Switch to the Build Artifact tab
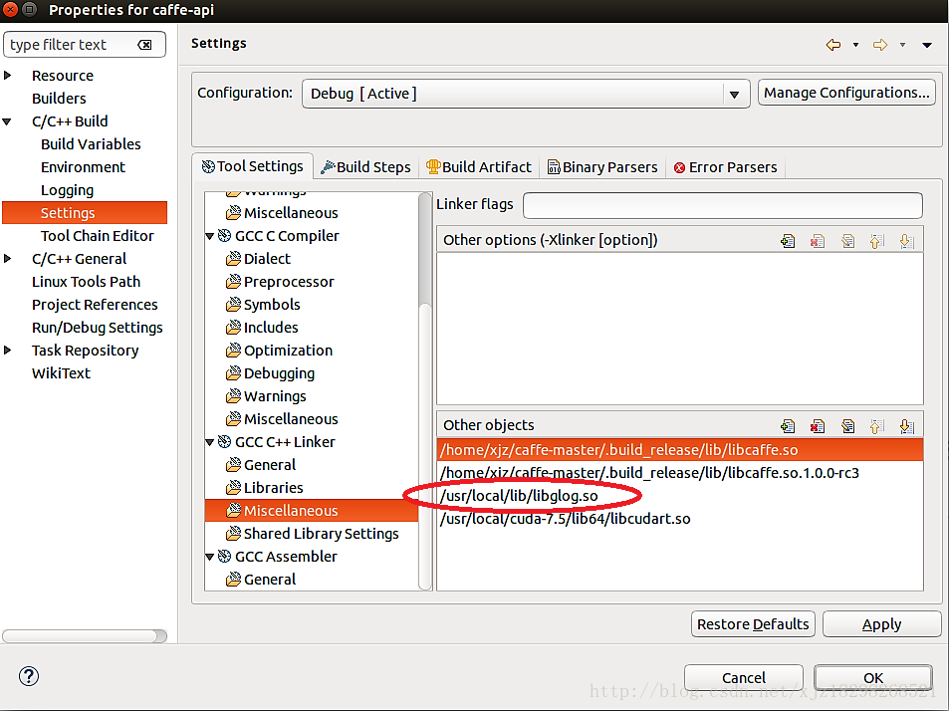 point(479,167)
